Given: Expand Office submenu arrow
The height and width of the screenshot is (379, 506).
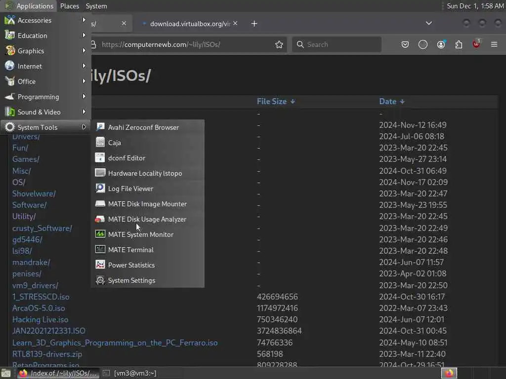Looking at the screenshot, I should (x=84, y=81).
